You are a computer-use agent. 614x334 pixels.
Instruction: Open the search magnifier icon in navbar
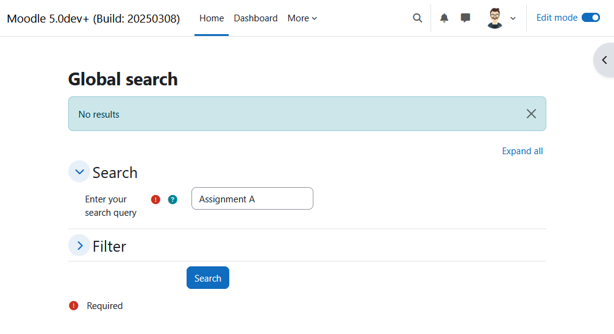coord(418,18)
